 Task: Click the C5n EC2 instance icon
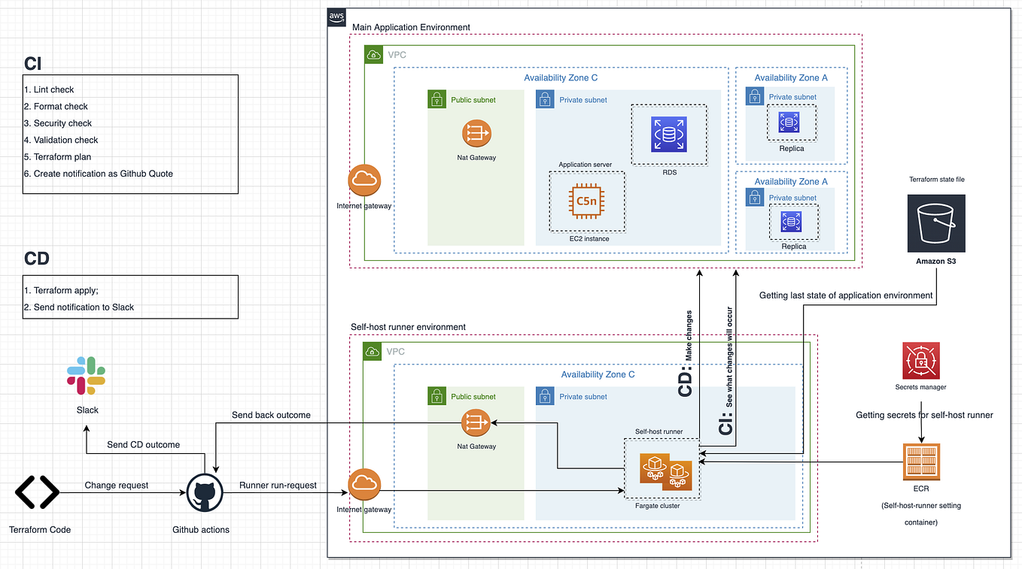(587, 201)
